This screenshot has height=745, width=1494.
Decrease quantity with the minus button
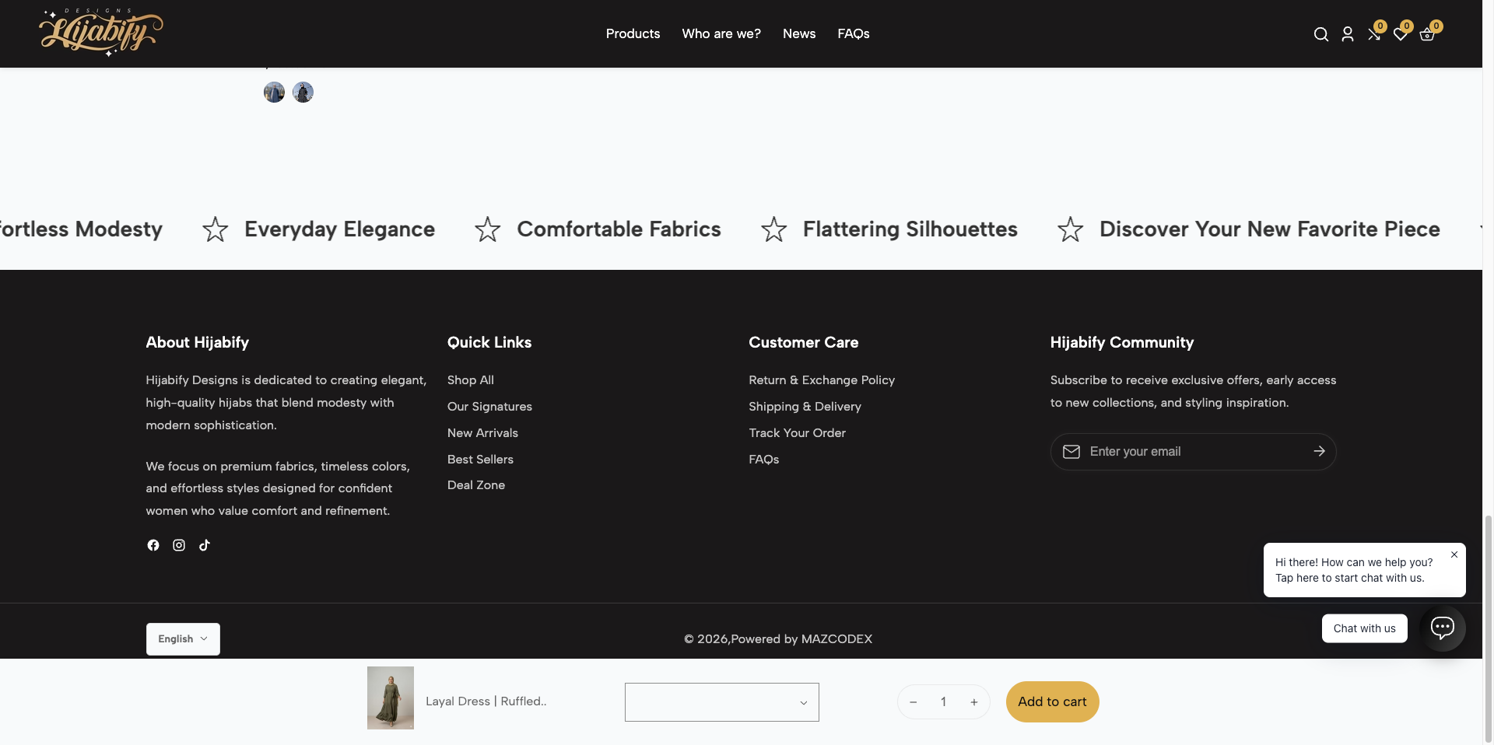pos(914,702)
